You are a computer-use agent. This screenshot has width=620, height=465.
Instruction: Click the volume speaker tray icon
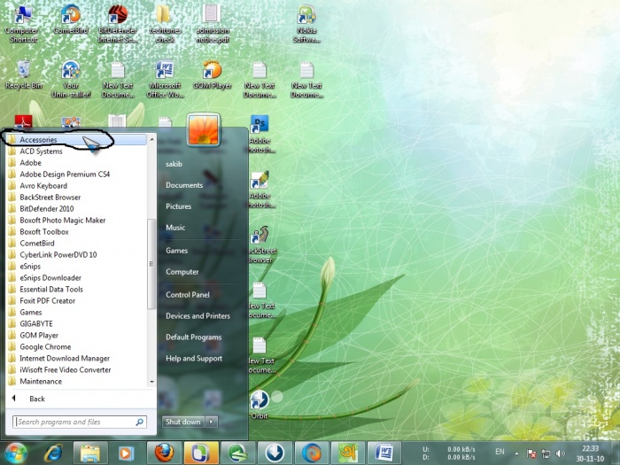[x=560, y=453]
